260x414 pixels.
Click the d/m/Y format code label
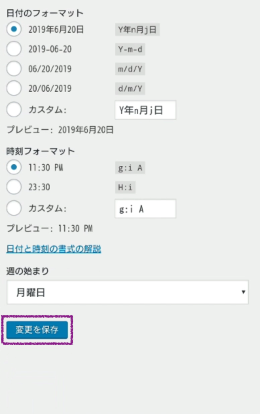(130, 89)
